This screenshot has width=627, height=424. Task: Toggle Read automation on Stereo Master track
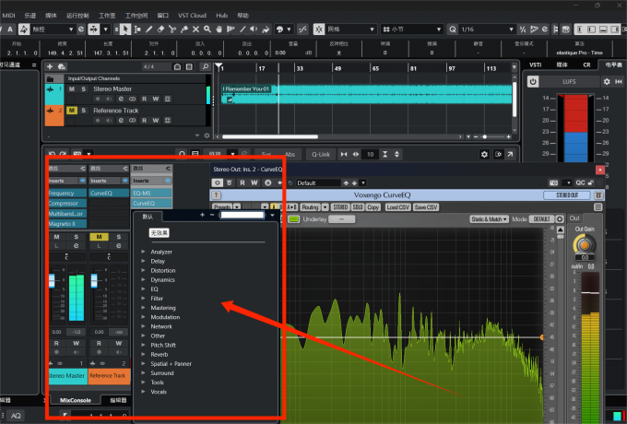pyautogui.click(x=145, y=99)
